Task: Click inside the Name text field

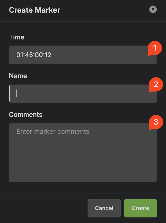Action: [76, 93]
